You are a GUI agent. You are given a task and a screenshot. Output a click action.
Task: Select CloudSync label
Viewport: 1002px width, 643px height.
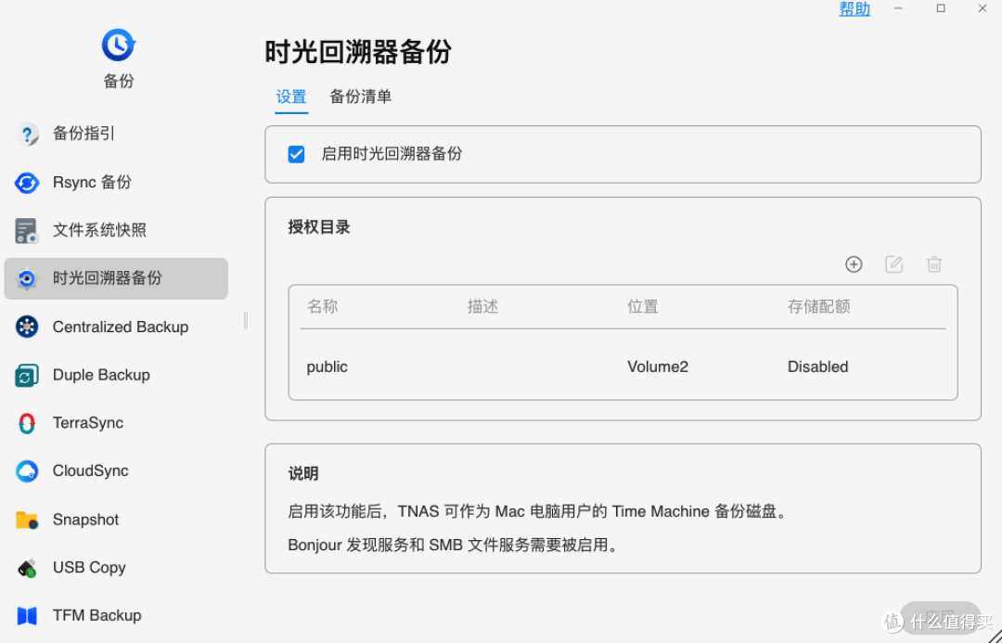tap(90, 471)
